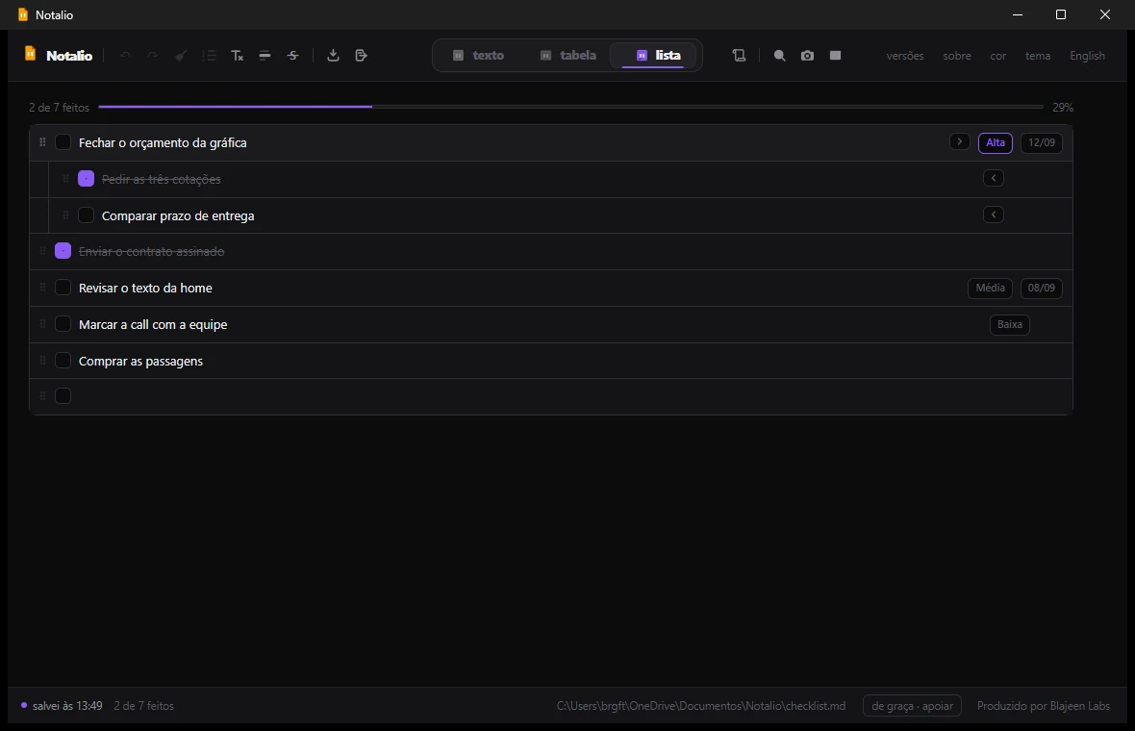The image size is (1135, 731).
Task: Click the numbered list icon
Action: 209,56
